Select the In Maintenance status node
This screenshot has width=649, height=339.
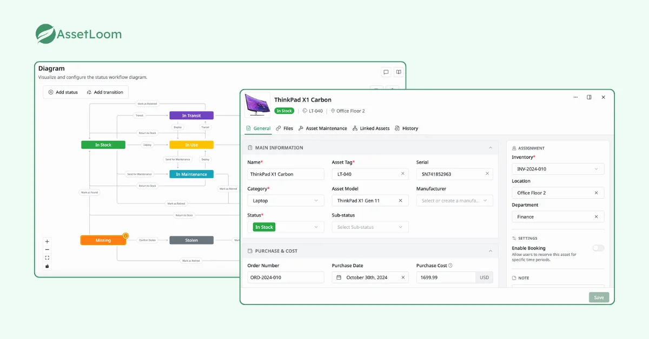point(191,174)
